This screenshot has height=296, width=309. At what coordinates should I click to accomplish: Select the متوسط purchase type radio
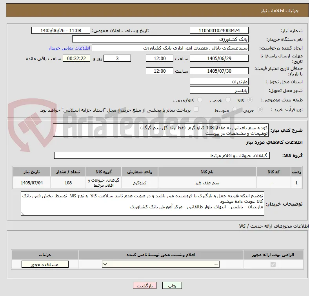click(x=234, y=110)
